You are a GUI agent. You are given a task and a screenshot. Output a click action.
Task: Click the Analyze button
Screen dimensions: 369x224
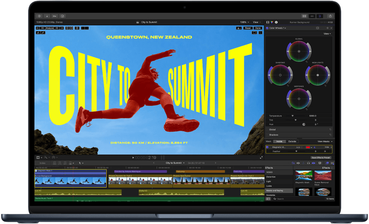click(x=50, y=28)
